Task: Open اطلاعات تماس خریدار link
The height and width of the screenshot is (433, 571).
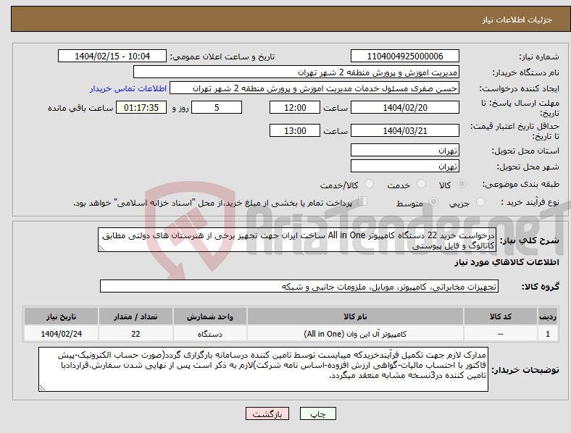Action: click(x=128, y=88)
